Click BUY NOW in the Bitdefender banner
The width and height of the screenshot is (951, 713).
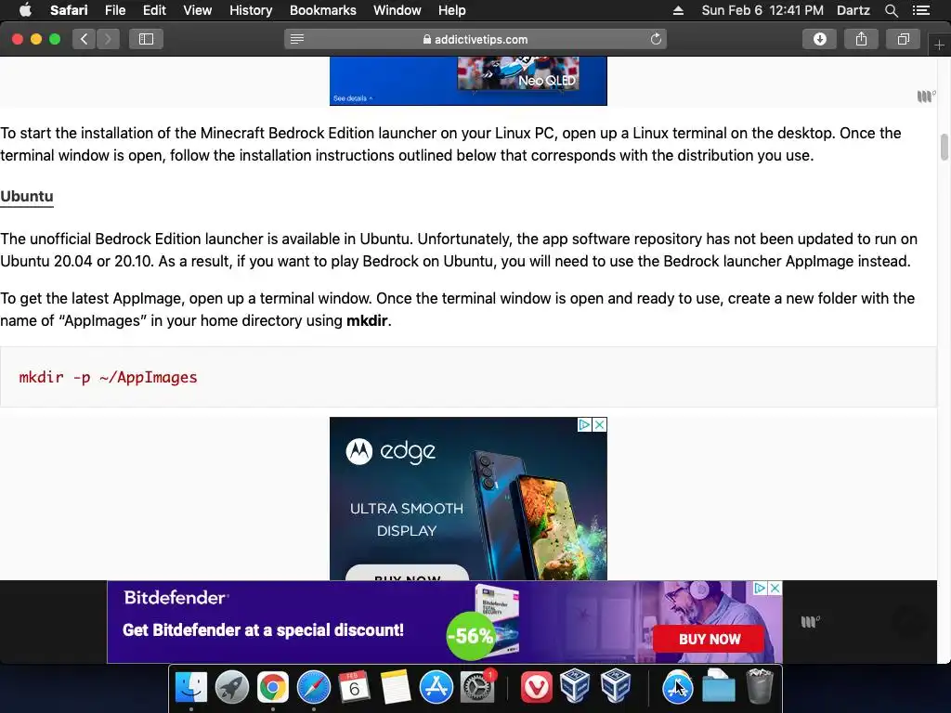pyautogui.click(x=709, y=639)
